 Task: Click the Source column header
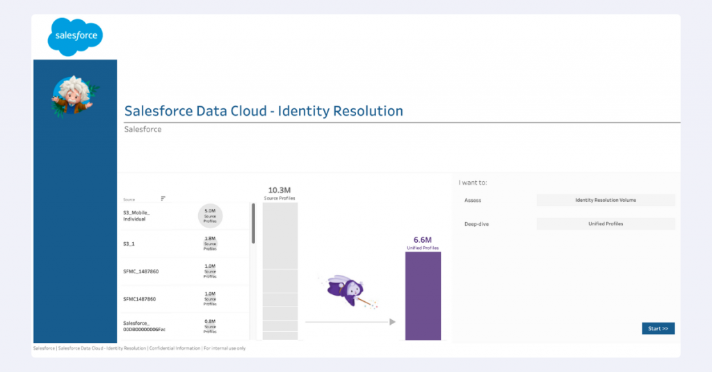pos(129,199)
